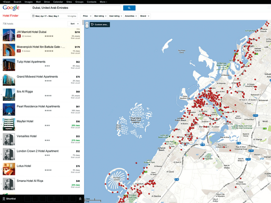Viewport: 271px width, 203px height.
Task: Open Sites from top bar
Action: [69, 2]
